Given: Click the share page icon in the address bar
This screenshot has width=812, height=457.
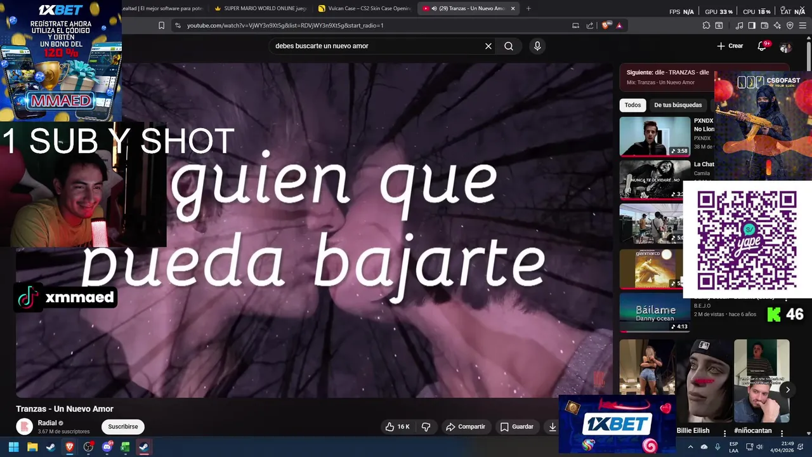Looking at the screenshot, I should 590,25.
